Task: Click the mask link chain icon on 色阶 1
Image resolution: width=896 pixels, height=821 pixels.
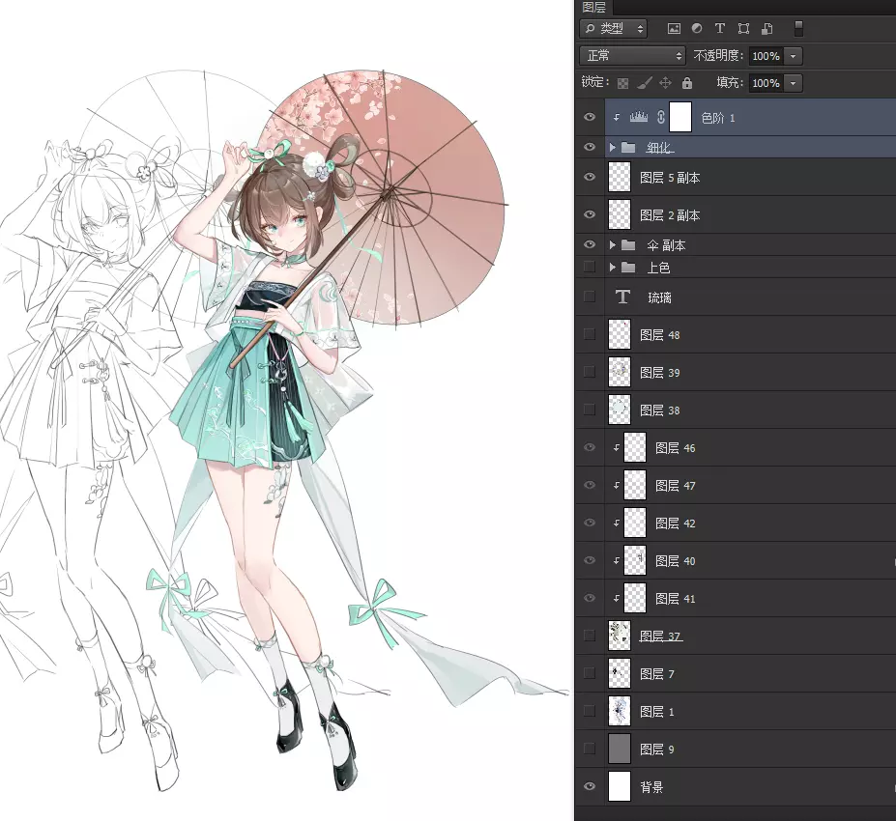Action: (x=660, y=117)
